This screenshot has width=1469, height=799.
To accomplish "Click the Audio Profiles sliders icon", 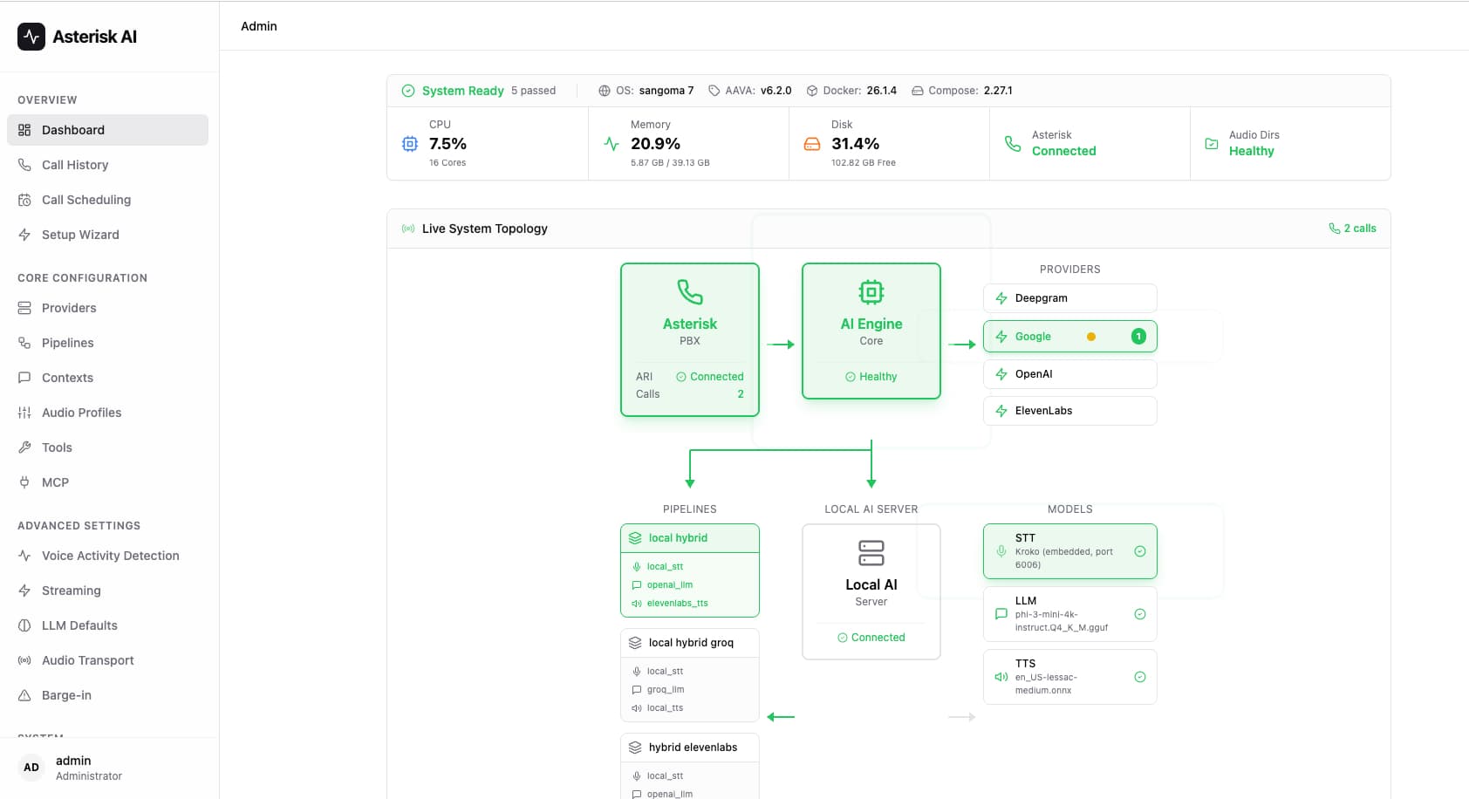I will click(x=24, y=413).
